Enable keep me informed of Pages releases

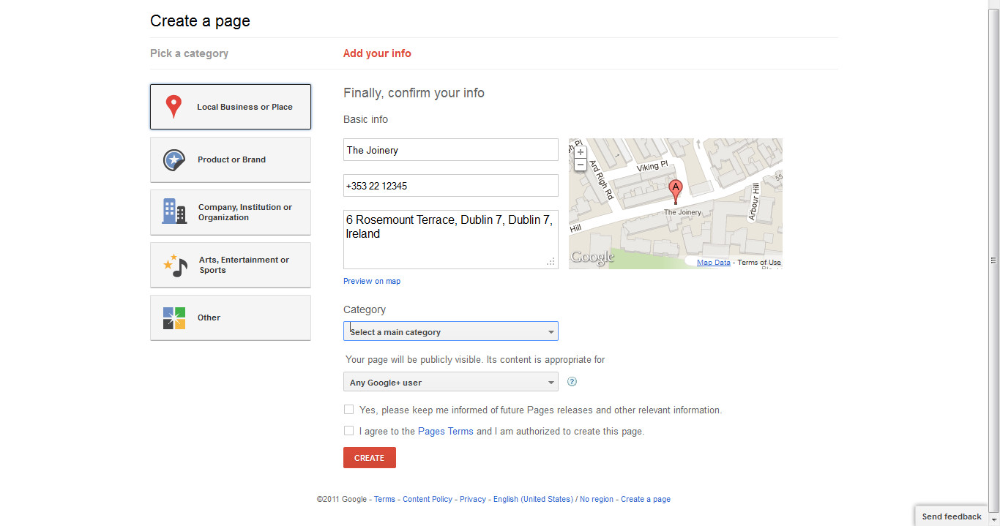click(x=349, y=410)
